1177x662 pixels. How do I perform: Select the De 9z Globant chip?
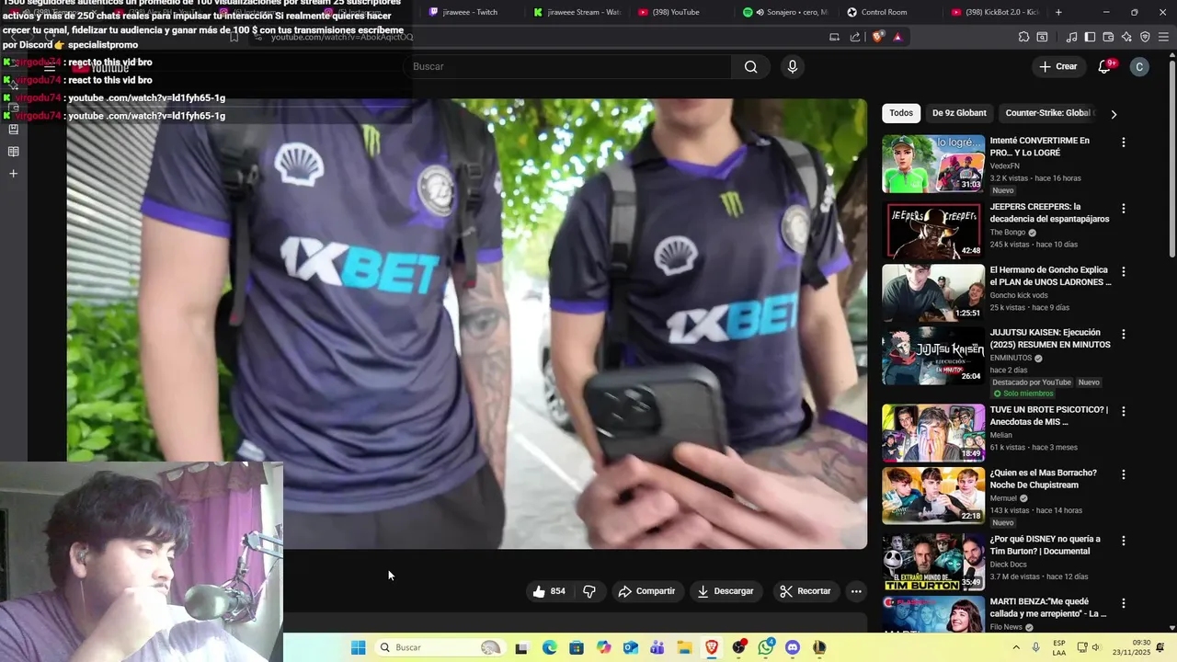pos(959,113)
